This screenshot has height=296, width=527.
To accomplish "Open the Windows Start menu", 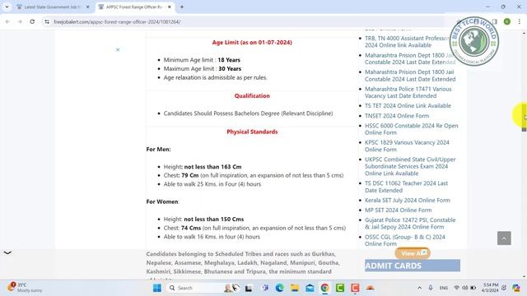I will click(157, 288).
